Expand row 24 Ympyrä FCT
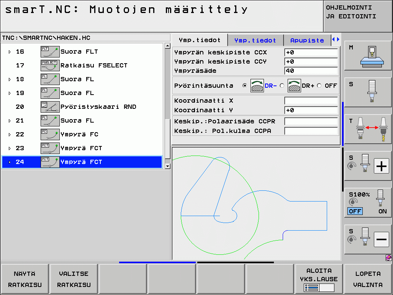This screenshot has height=295, width=393. click(x=10, y=162)
